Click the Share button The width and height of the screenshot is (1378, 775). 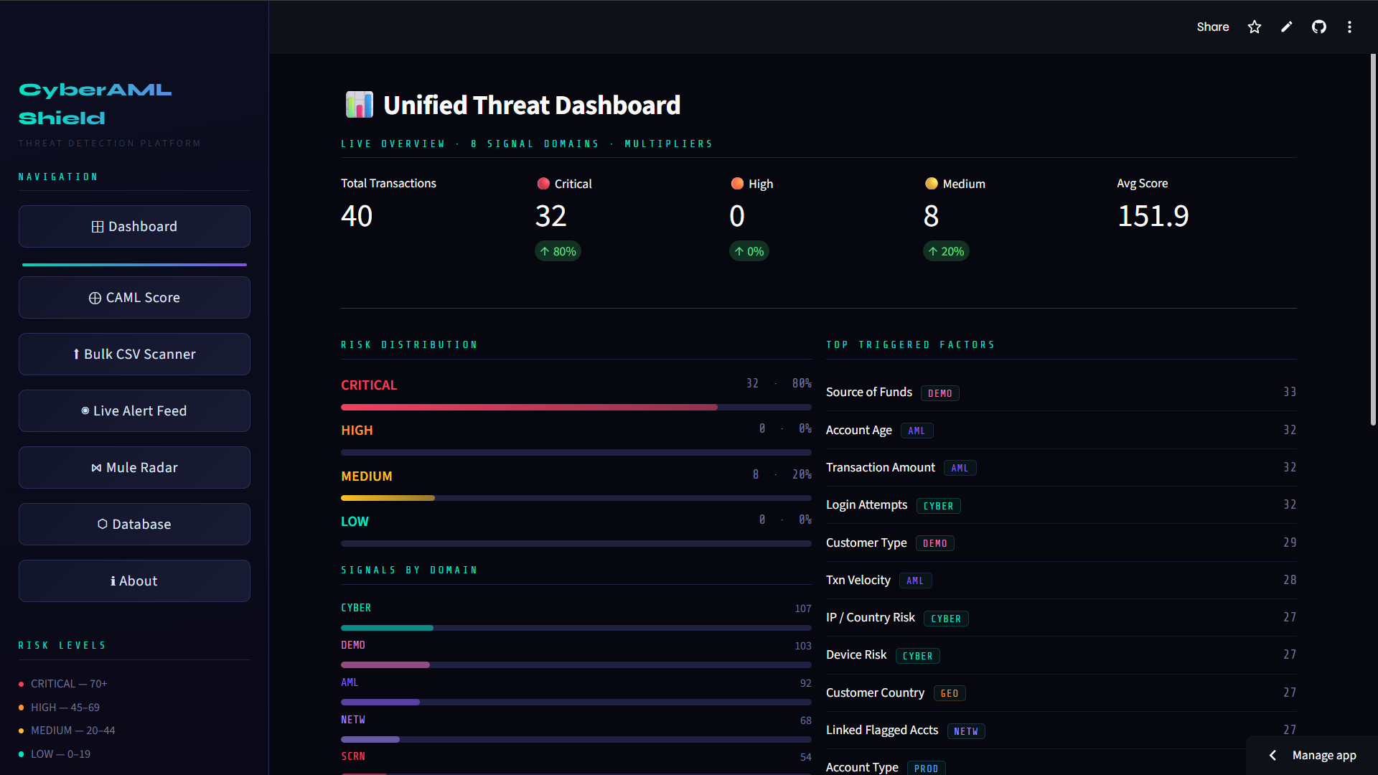pyautogui.click(x=1212, y=27)
